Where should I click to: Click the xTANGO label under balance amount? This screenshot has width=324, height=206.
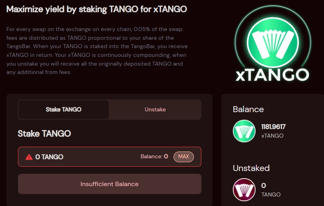272,136
